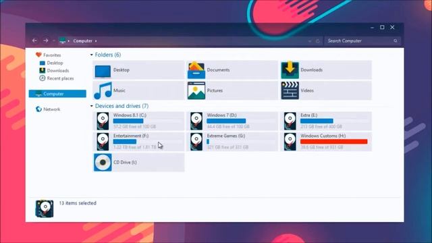
Task: Click the search magnifier icon
Action: (x=396, y=40)
